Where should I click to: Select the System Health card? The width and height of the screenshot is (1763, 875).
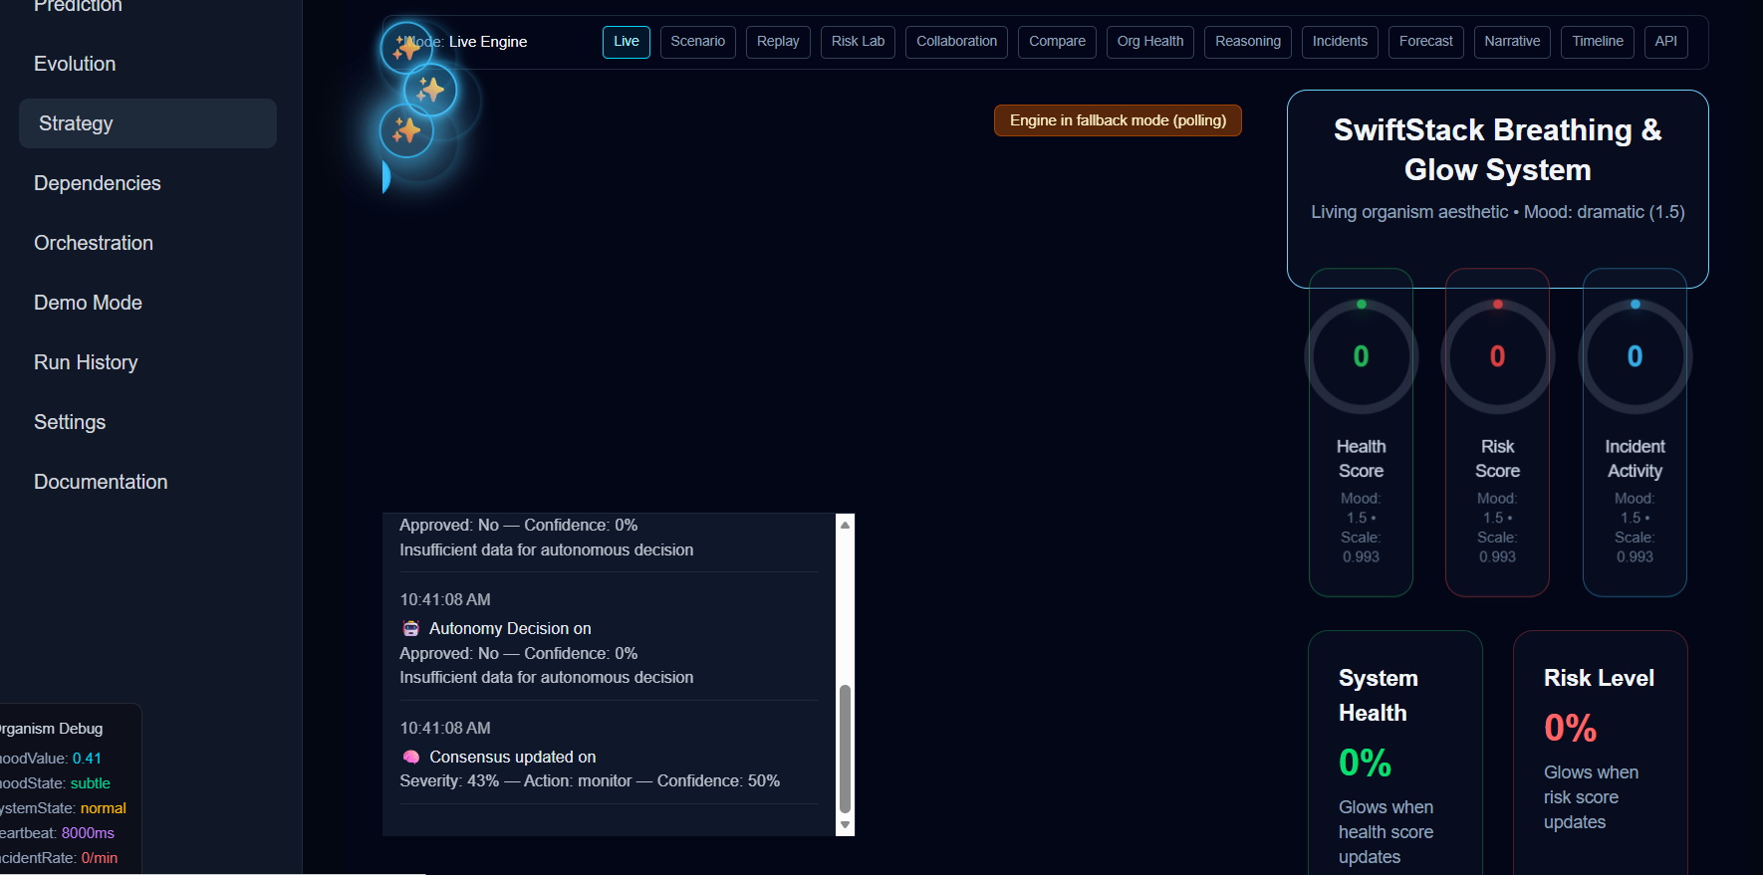(1395, 754)
